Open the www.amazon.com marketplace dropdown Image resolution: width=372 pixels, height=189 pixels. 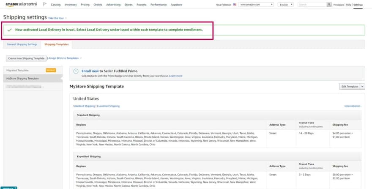click(256, 5)
